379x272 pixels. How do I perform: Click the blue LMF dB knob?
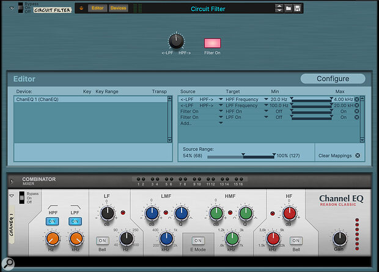pyautogui.click(x=152, y=213)
